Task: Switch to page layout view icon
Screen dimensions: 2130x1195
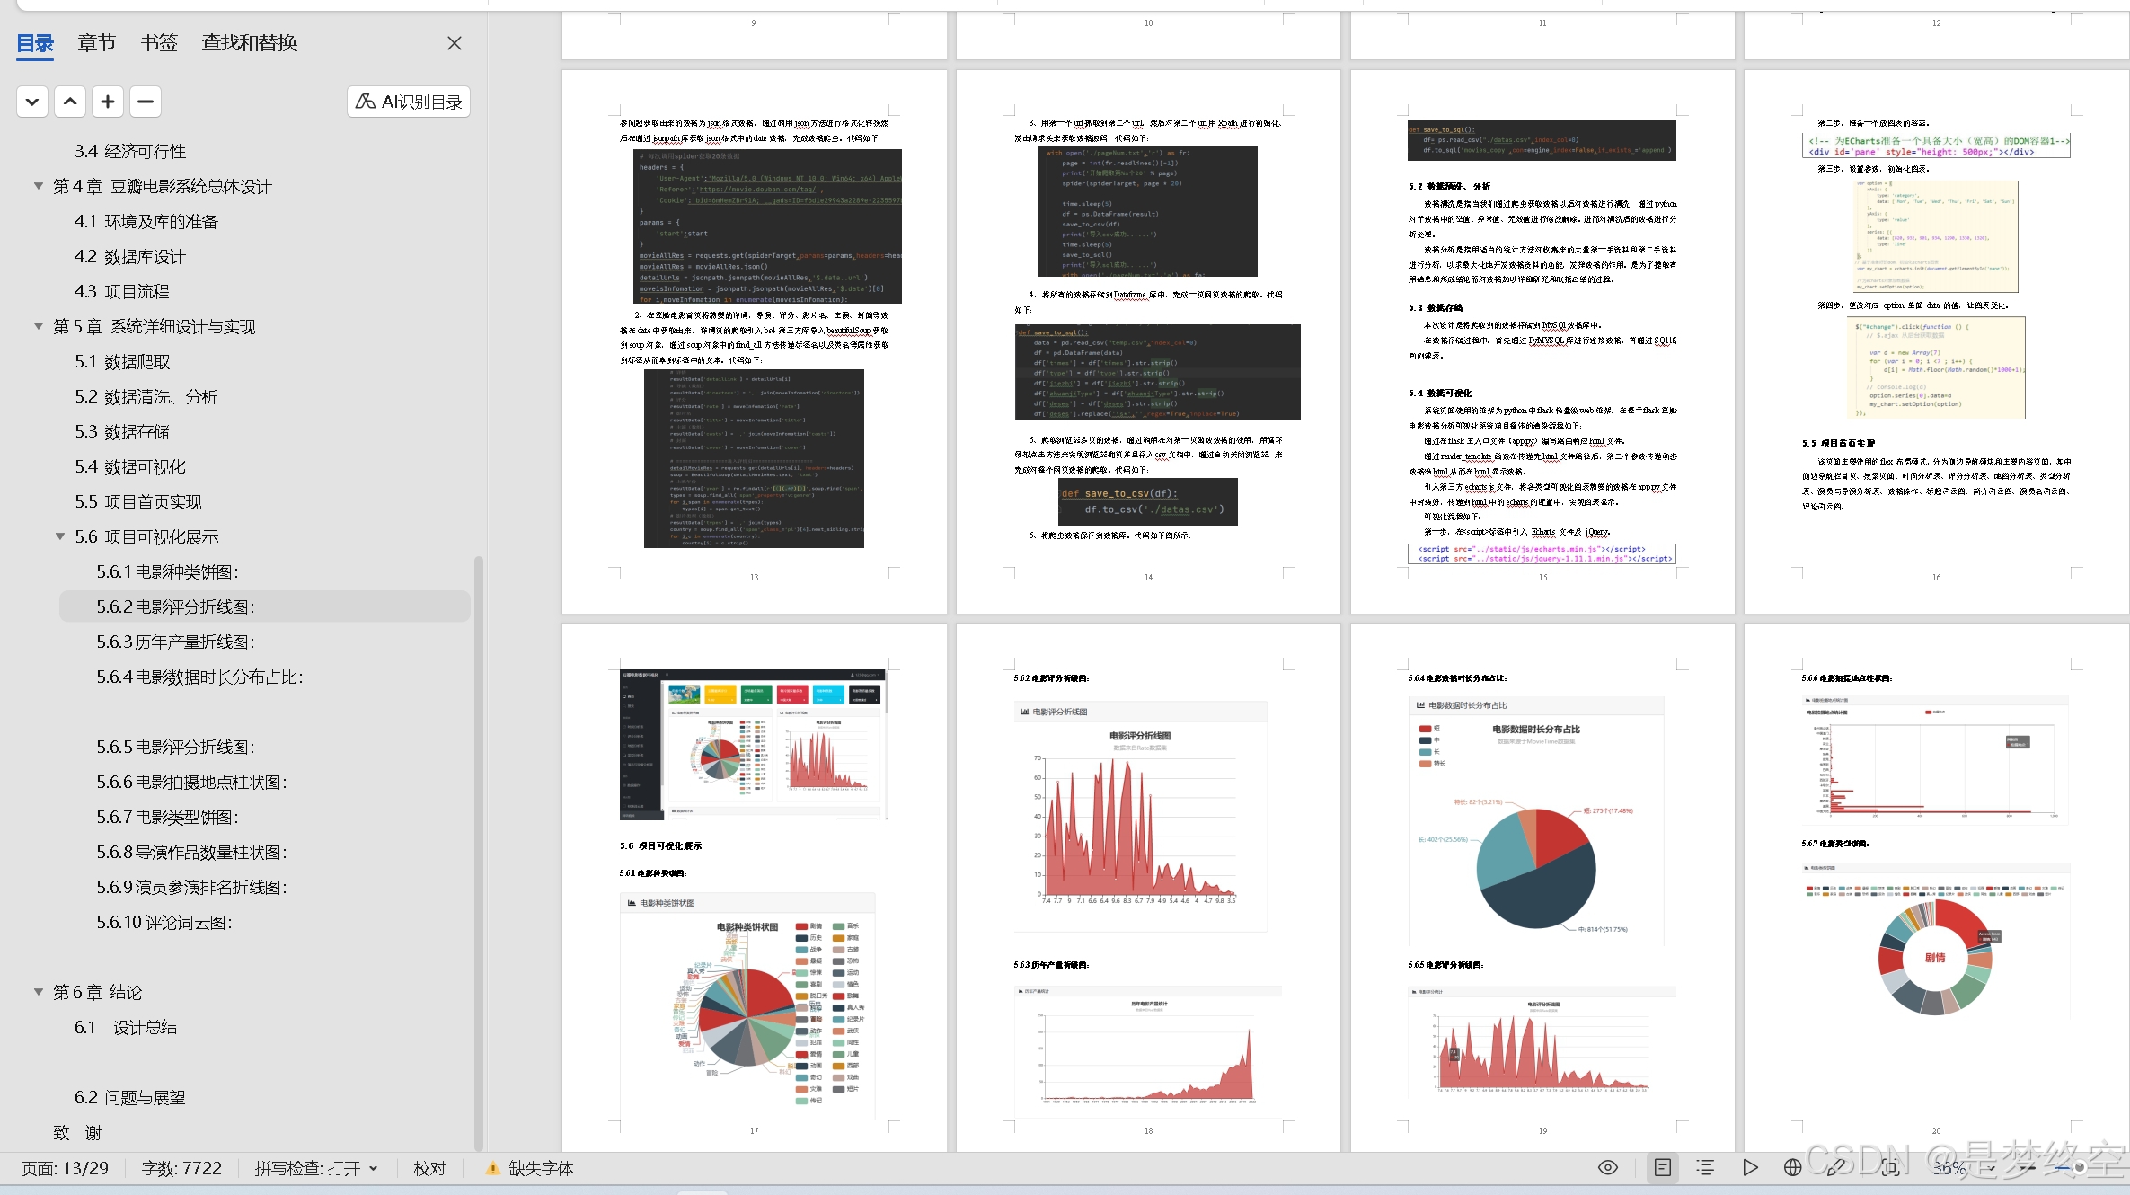Action: coord(1663,1167)
